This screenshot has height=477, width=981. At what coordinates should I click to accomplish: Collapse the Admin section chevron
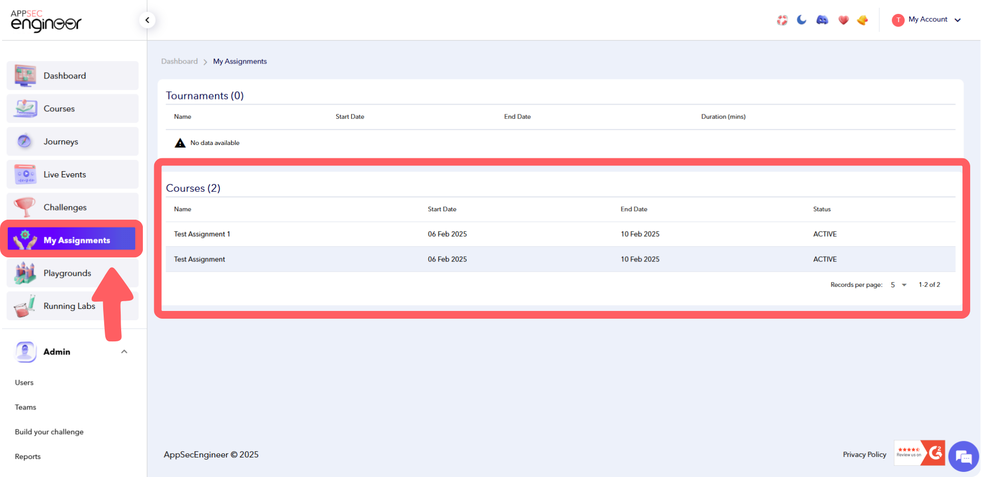click(x=124, y=351)
